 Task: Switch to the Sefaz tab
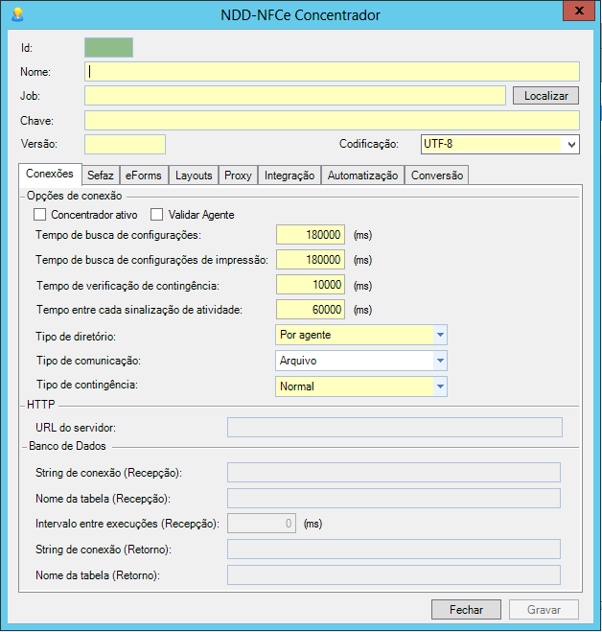pyautogui.click(x=101, y=176)
